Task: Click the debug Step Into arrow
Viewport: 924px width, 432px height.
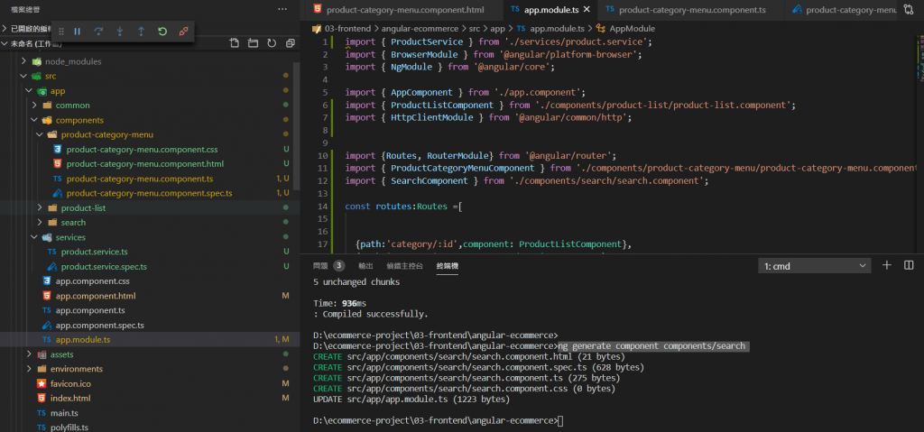Action: pyautogui.click(x=120, y=32)
